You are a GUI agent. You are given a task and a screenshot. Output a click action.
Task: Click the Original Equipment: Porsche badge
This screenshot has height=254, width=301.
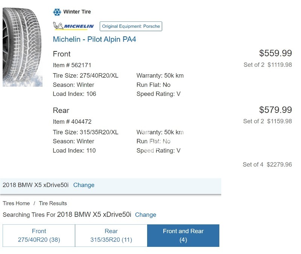coord(131,26)
